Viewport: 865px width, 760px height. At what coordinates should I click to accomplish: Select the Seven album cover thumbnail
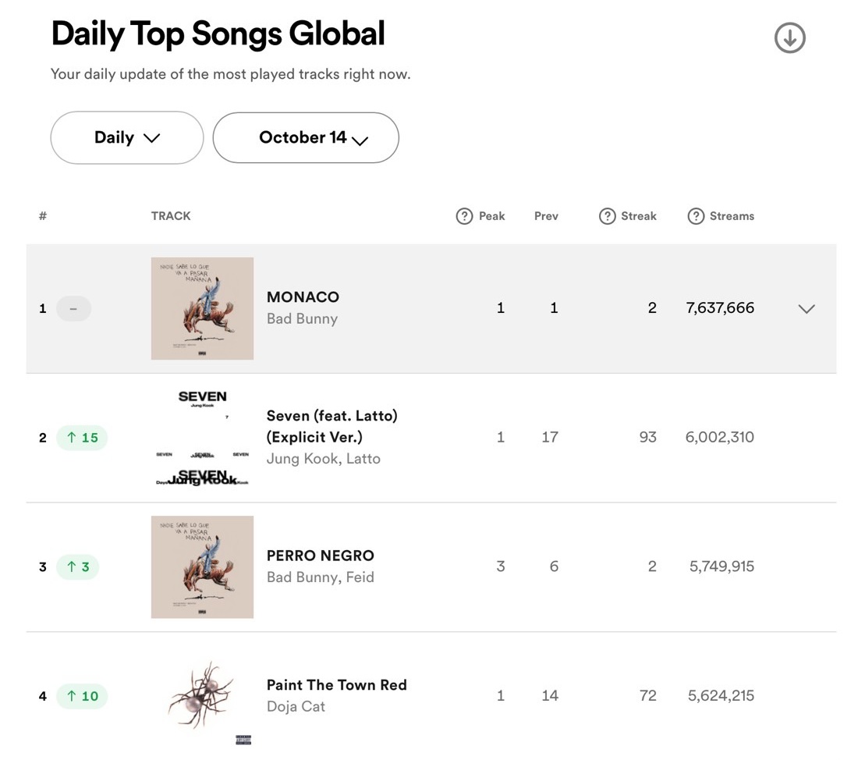203,438
